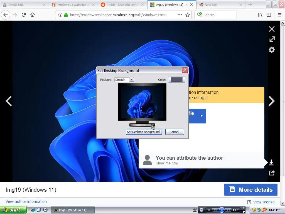Switch to Invalid URL tab
The height and width of the screenshot is (214, 285).
coord(24,5)
